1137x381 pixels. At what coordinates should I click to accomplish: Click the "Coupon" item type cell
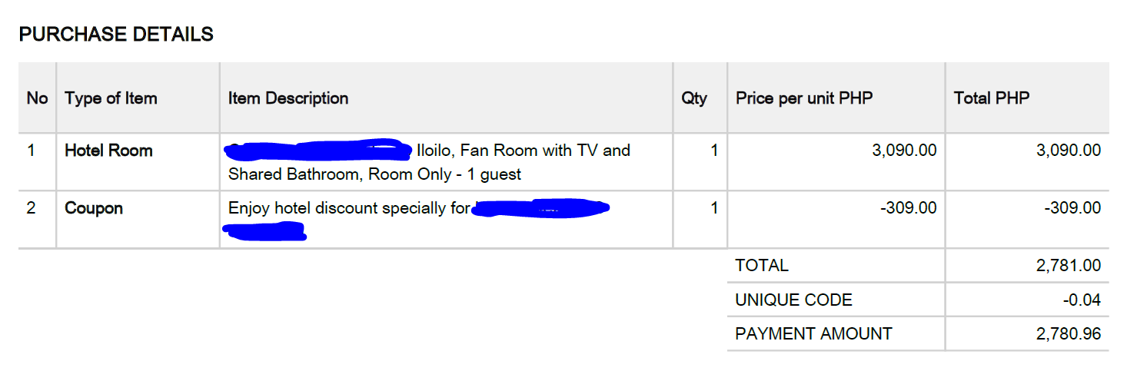(x=94, y=208)
